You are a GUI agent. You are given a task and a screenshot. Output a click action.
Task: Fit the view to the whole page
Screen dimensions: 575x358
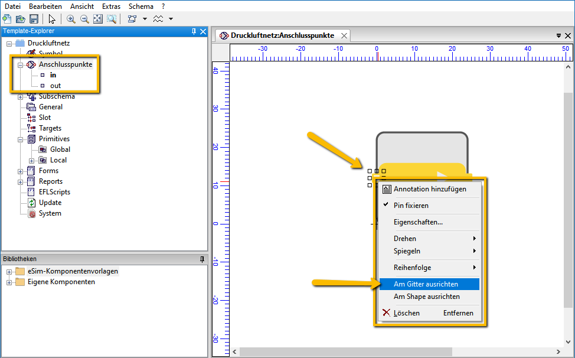(98, 19)
